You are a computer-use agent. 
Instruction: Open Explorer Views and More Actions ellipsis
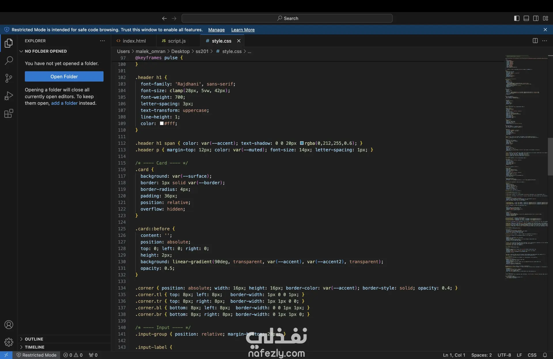click(102, 41)
